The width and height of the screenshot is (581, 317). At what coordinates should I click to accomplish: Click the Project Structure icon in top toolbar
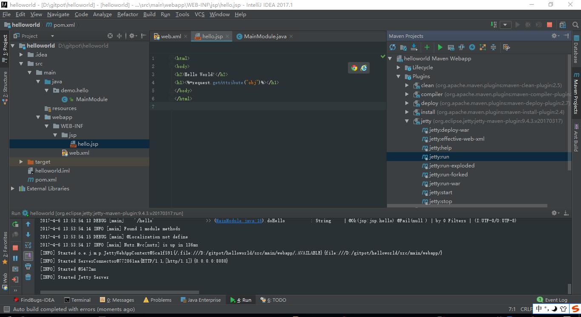pyautogui.click(x=563, y=25)
